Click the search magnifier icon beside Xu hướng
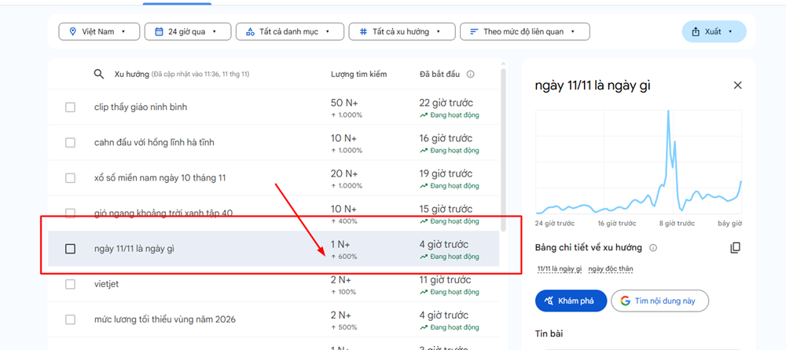Viewport: 786px width, 350px height. (99, 74)
